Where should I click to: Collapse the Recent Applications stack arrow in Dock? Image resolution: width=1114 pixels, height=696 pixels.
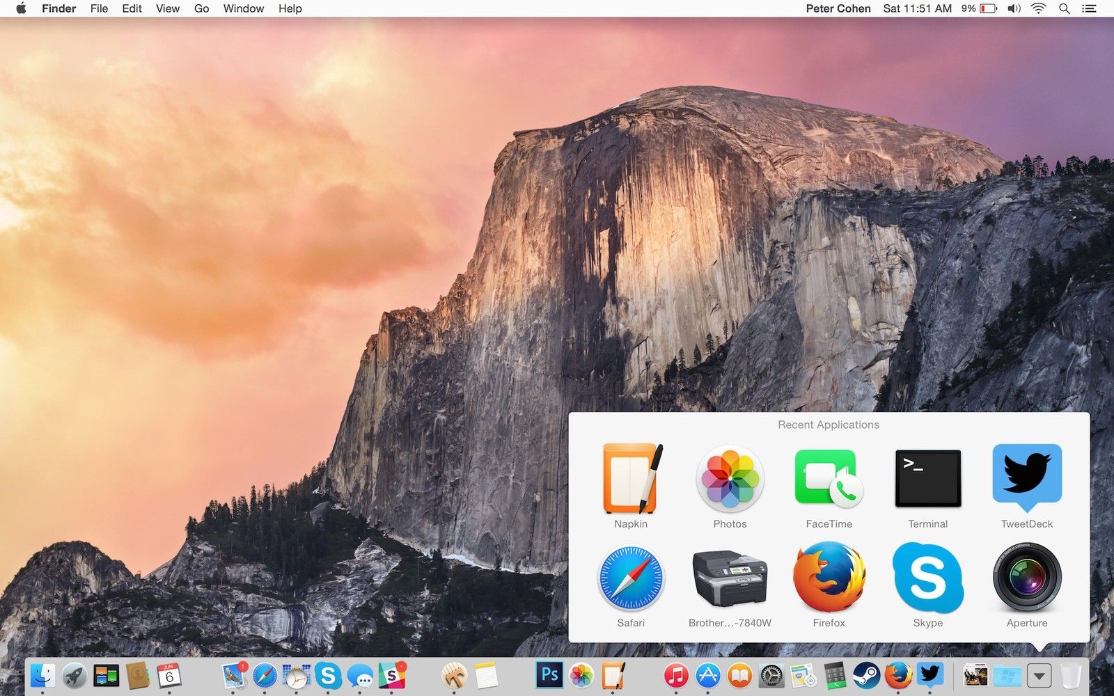(1039, 675)
